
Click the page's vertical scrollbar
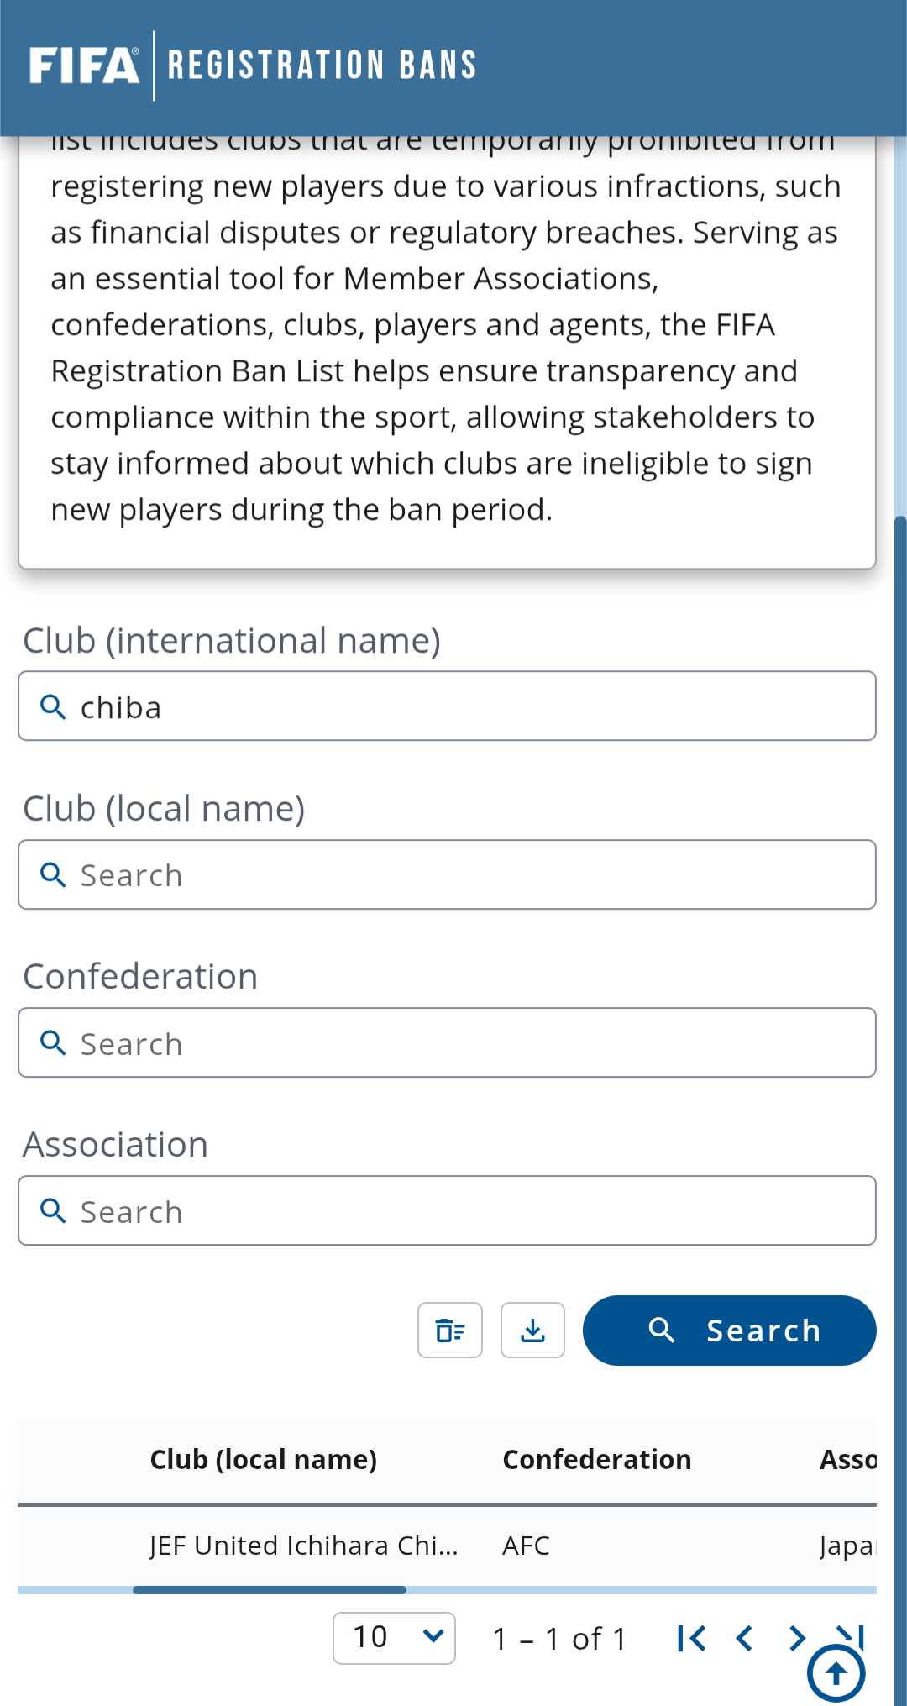(900, 1092)
